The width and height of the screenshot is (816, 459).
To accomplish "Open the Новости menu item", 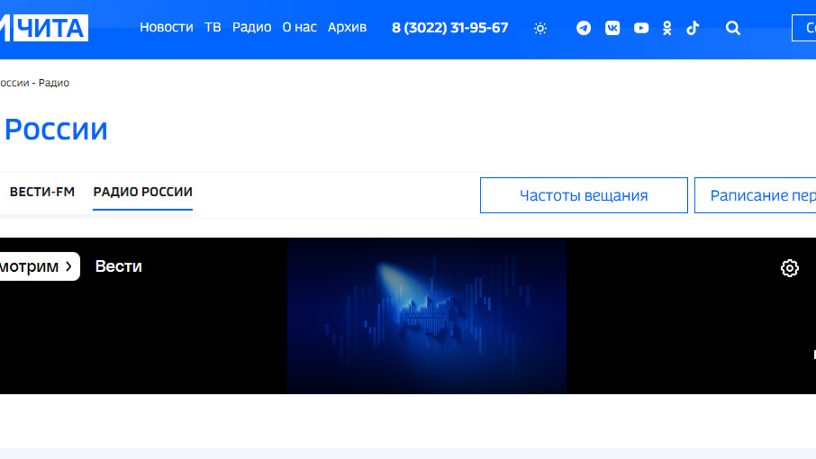I will [166, 27].
